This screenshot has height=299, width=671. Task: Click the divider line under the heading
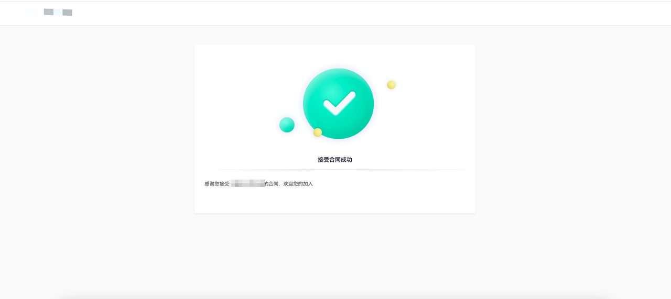click(x=335, y=170)
